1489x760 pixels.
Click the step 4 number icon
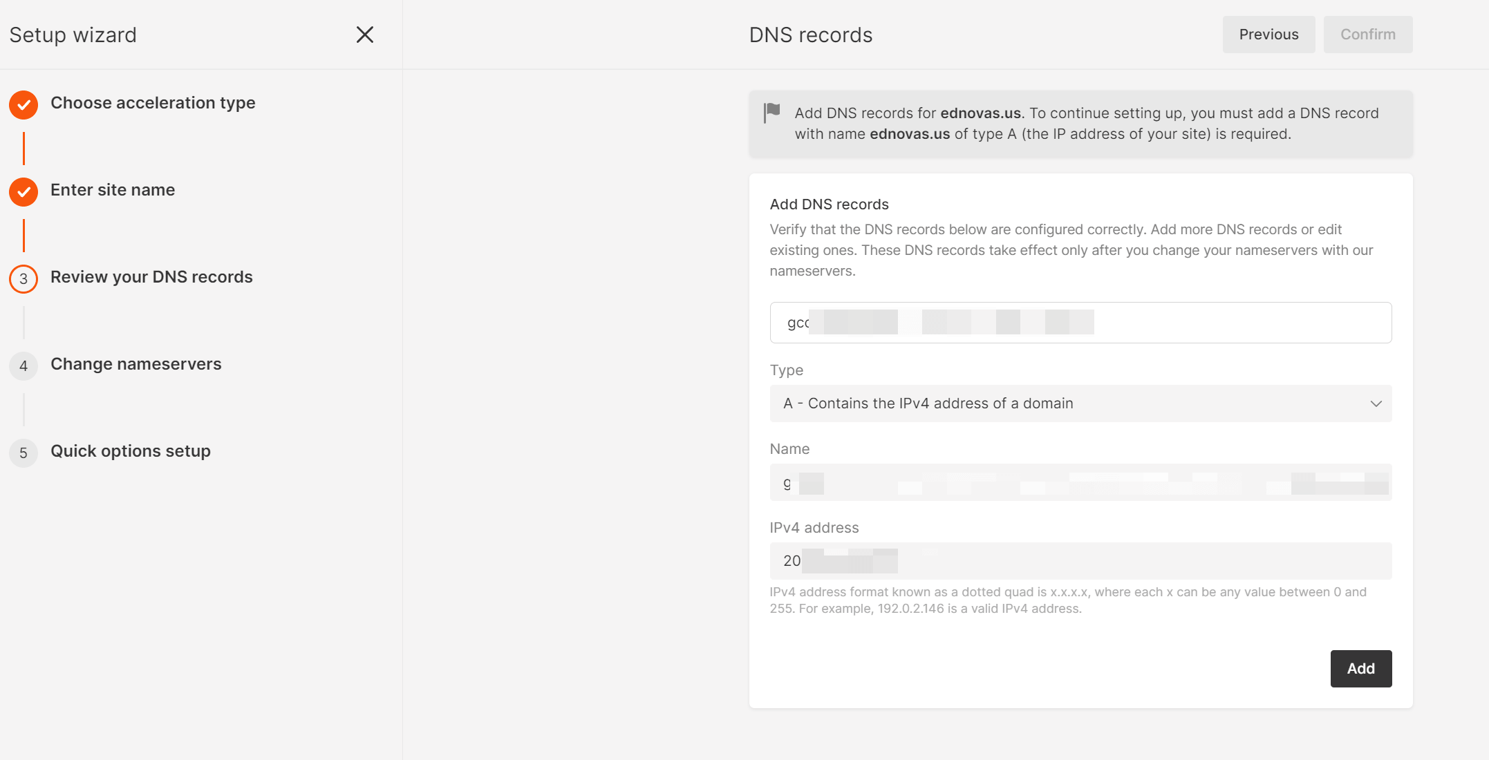pyautogui.click(x=24, y=365)
